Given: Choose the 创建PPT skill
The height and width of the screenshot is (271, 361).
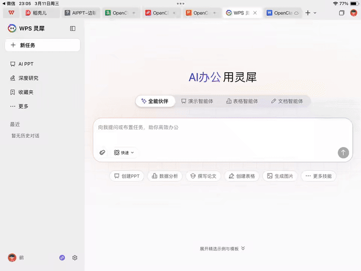Looking at the screenshot, I should pyautogui.click(x=127, y=176).
